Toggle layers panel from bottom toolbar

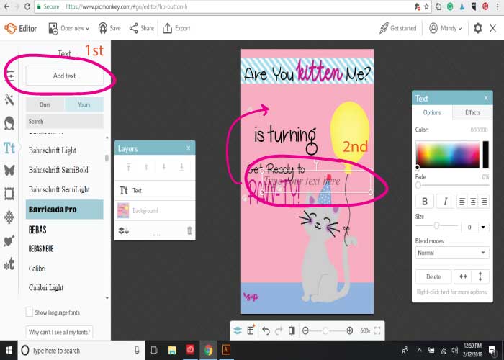[x=237, y=330]
